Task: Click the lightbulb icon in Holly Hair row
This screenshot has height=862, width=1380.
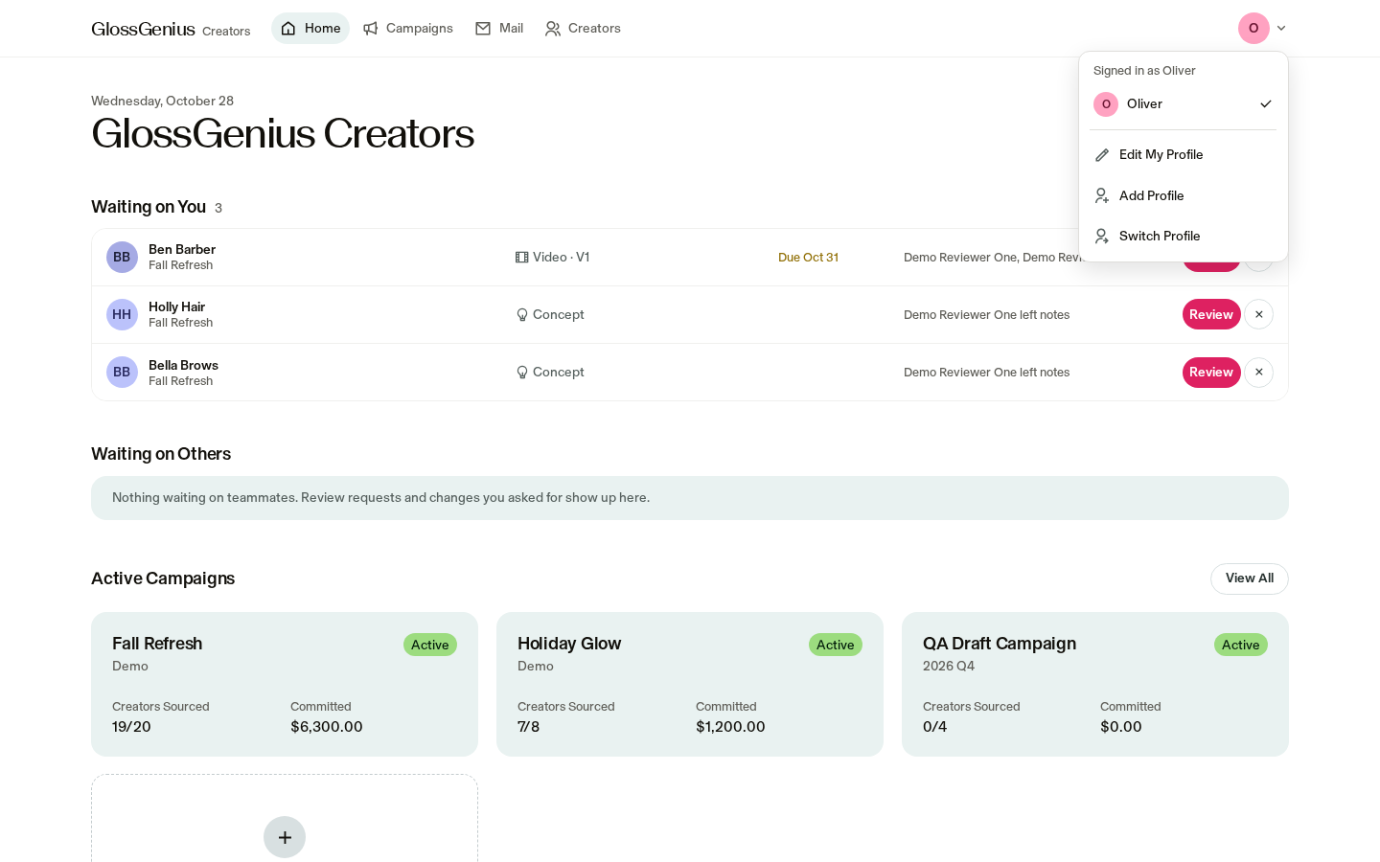Action: (x=522, y=315)
